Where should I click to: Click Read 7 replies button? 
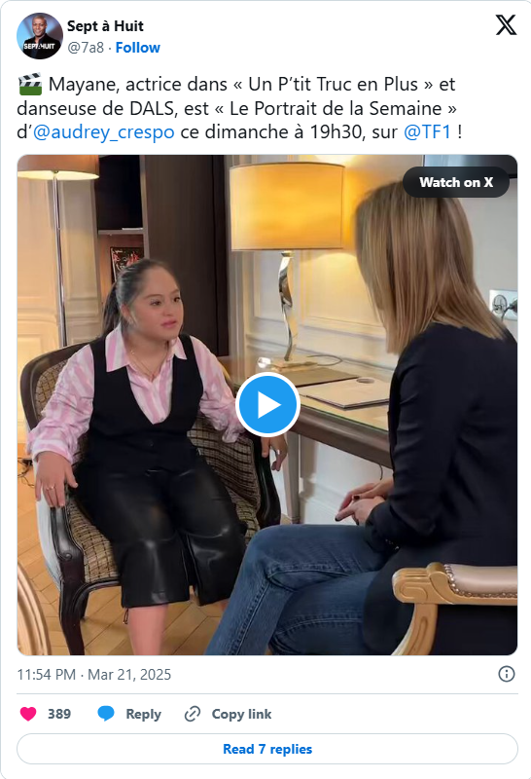tap(267, 749)
